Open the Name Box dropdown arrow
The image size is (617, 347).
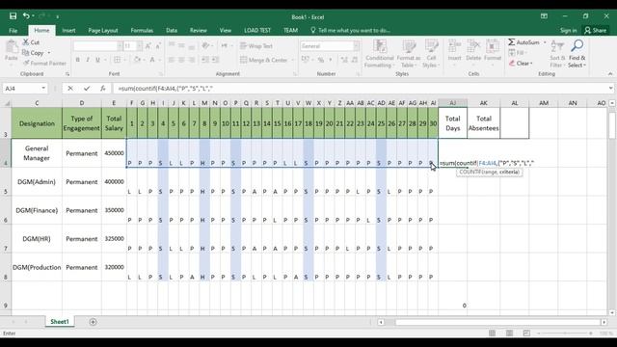click(x=43, y=88)
